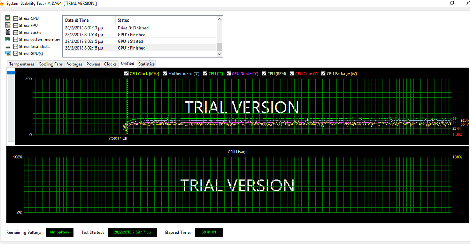Turn off the Stress GPU(s) checkbox

[16, 53]
